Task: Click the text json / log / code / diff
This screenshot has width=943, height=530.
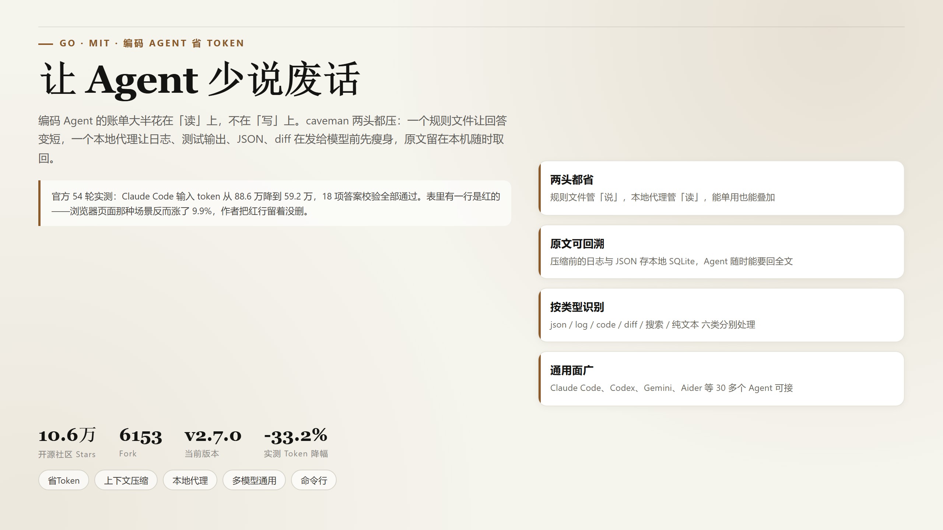Action: pyautogui.click(x=653, y=325)
